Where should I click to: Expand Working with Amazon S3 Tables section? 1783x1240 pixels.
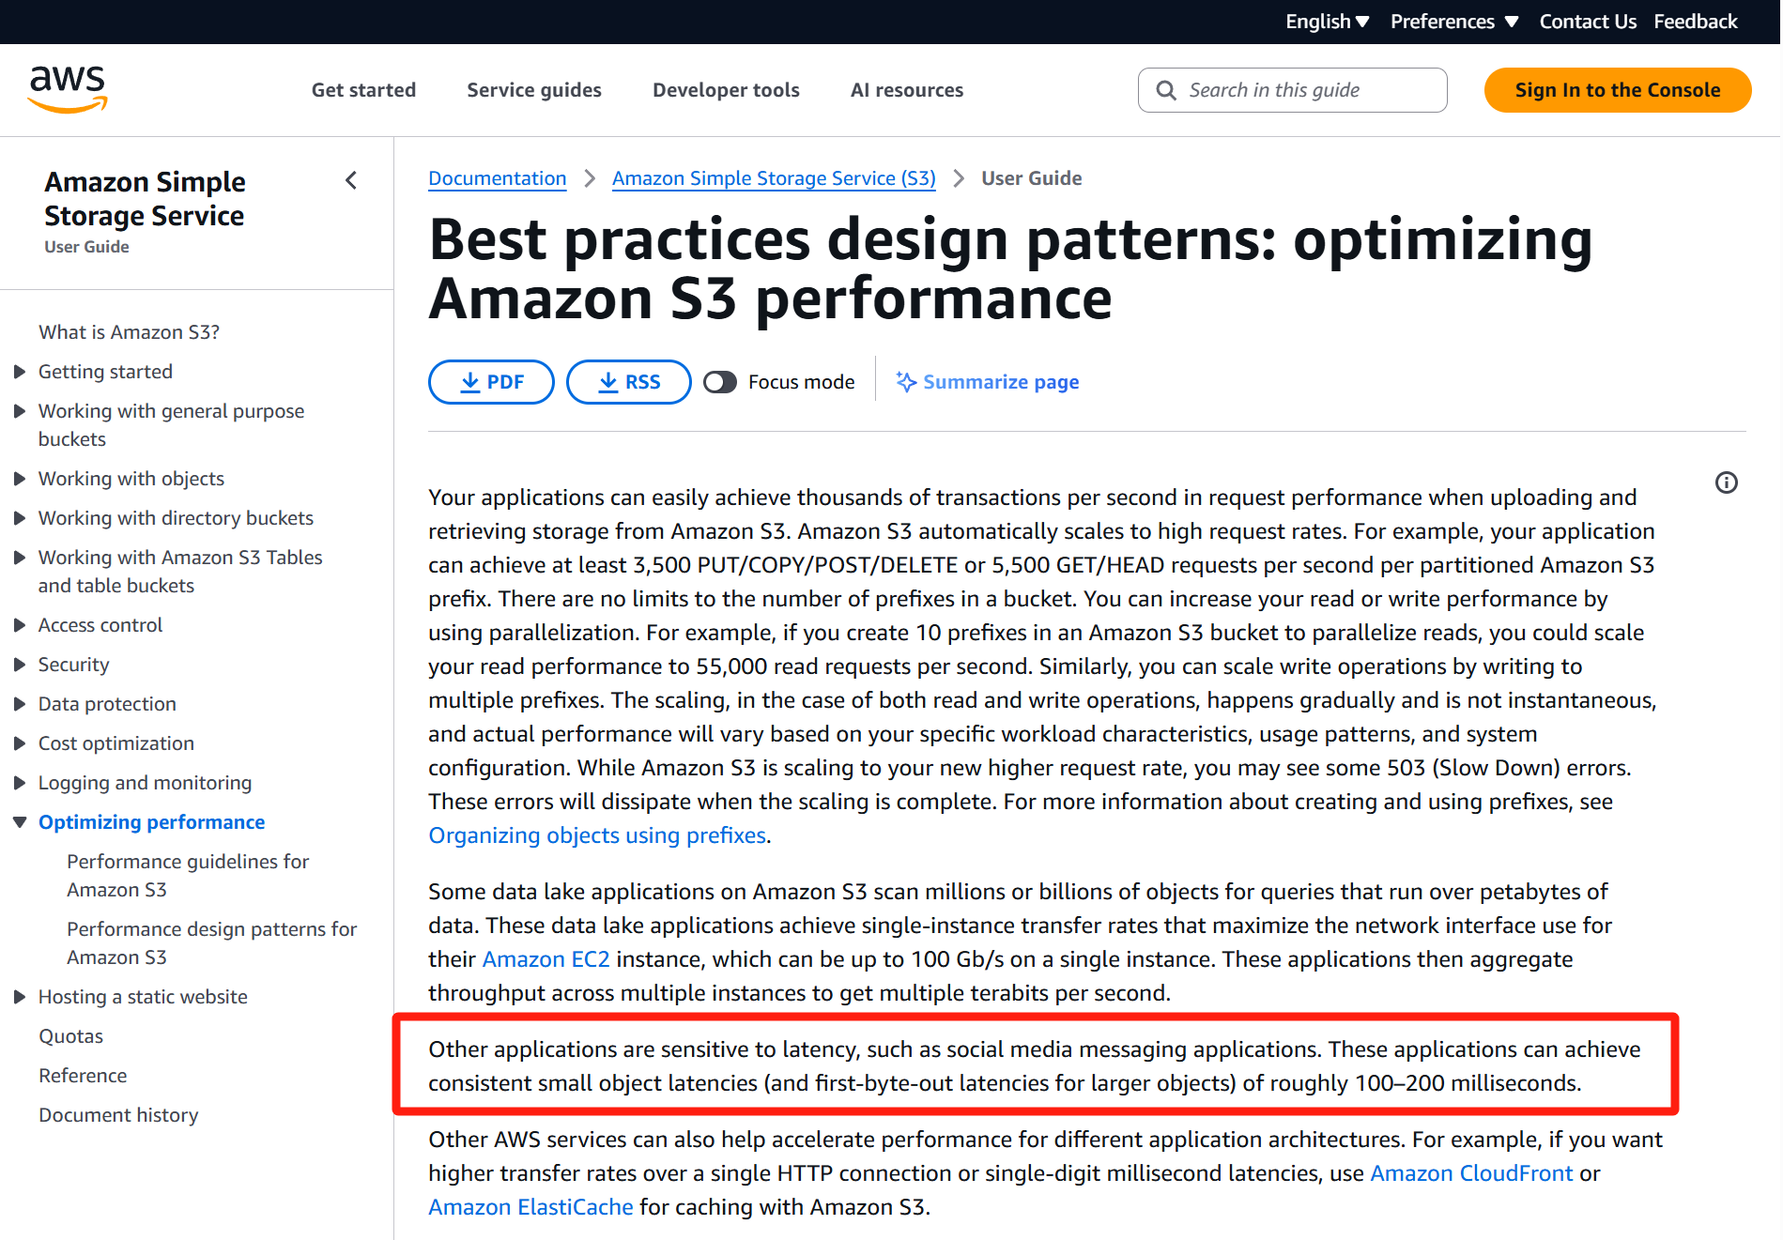click(x=19, y=558)
